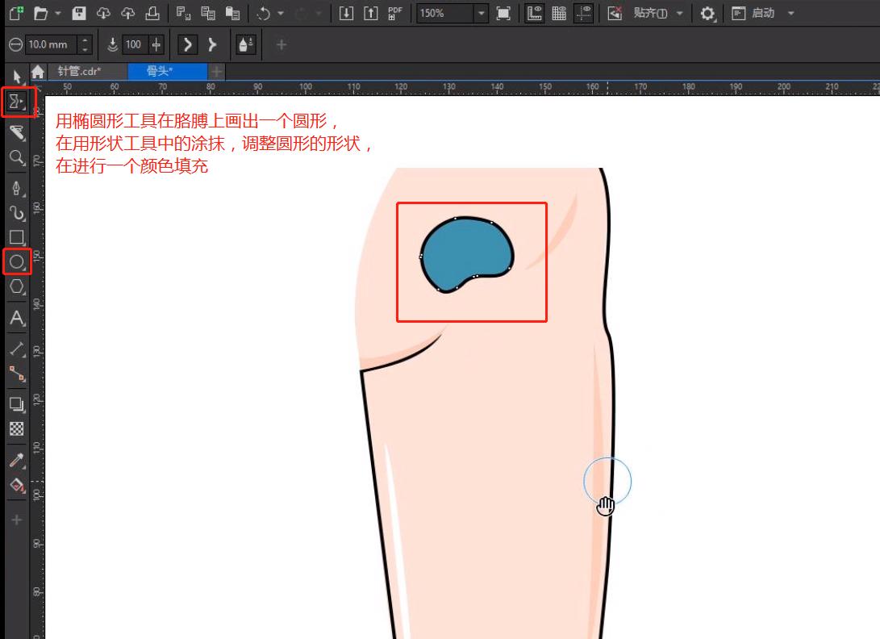Click the 10.0 mm nib size field
The image size is (880, 639).
point(52,44)
